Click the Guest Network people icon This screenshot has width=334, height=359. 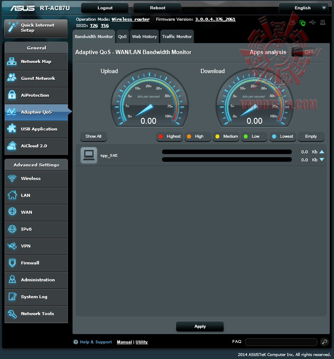pyautogui.click(x=12, y=77)
